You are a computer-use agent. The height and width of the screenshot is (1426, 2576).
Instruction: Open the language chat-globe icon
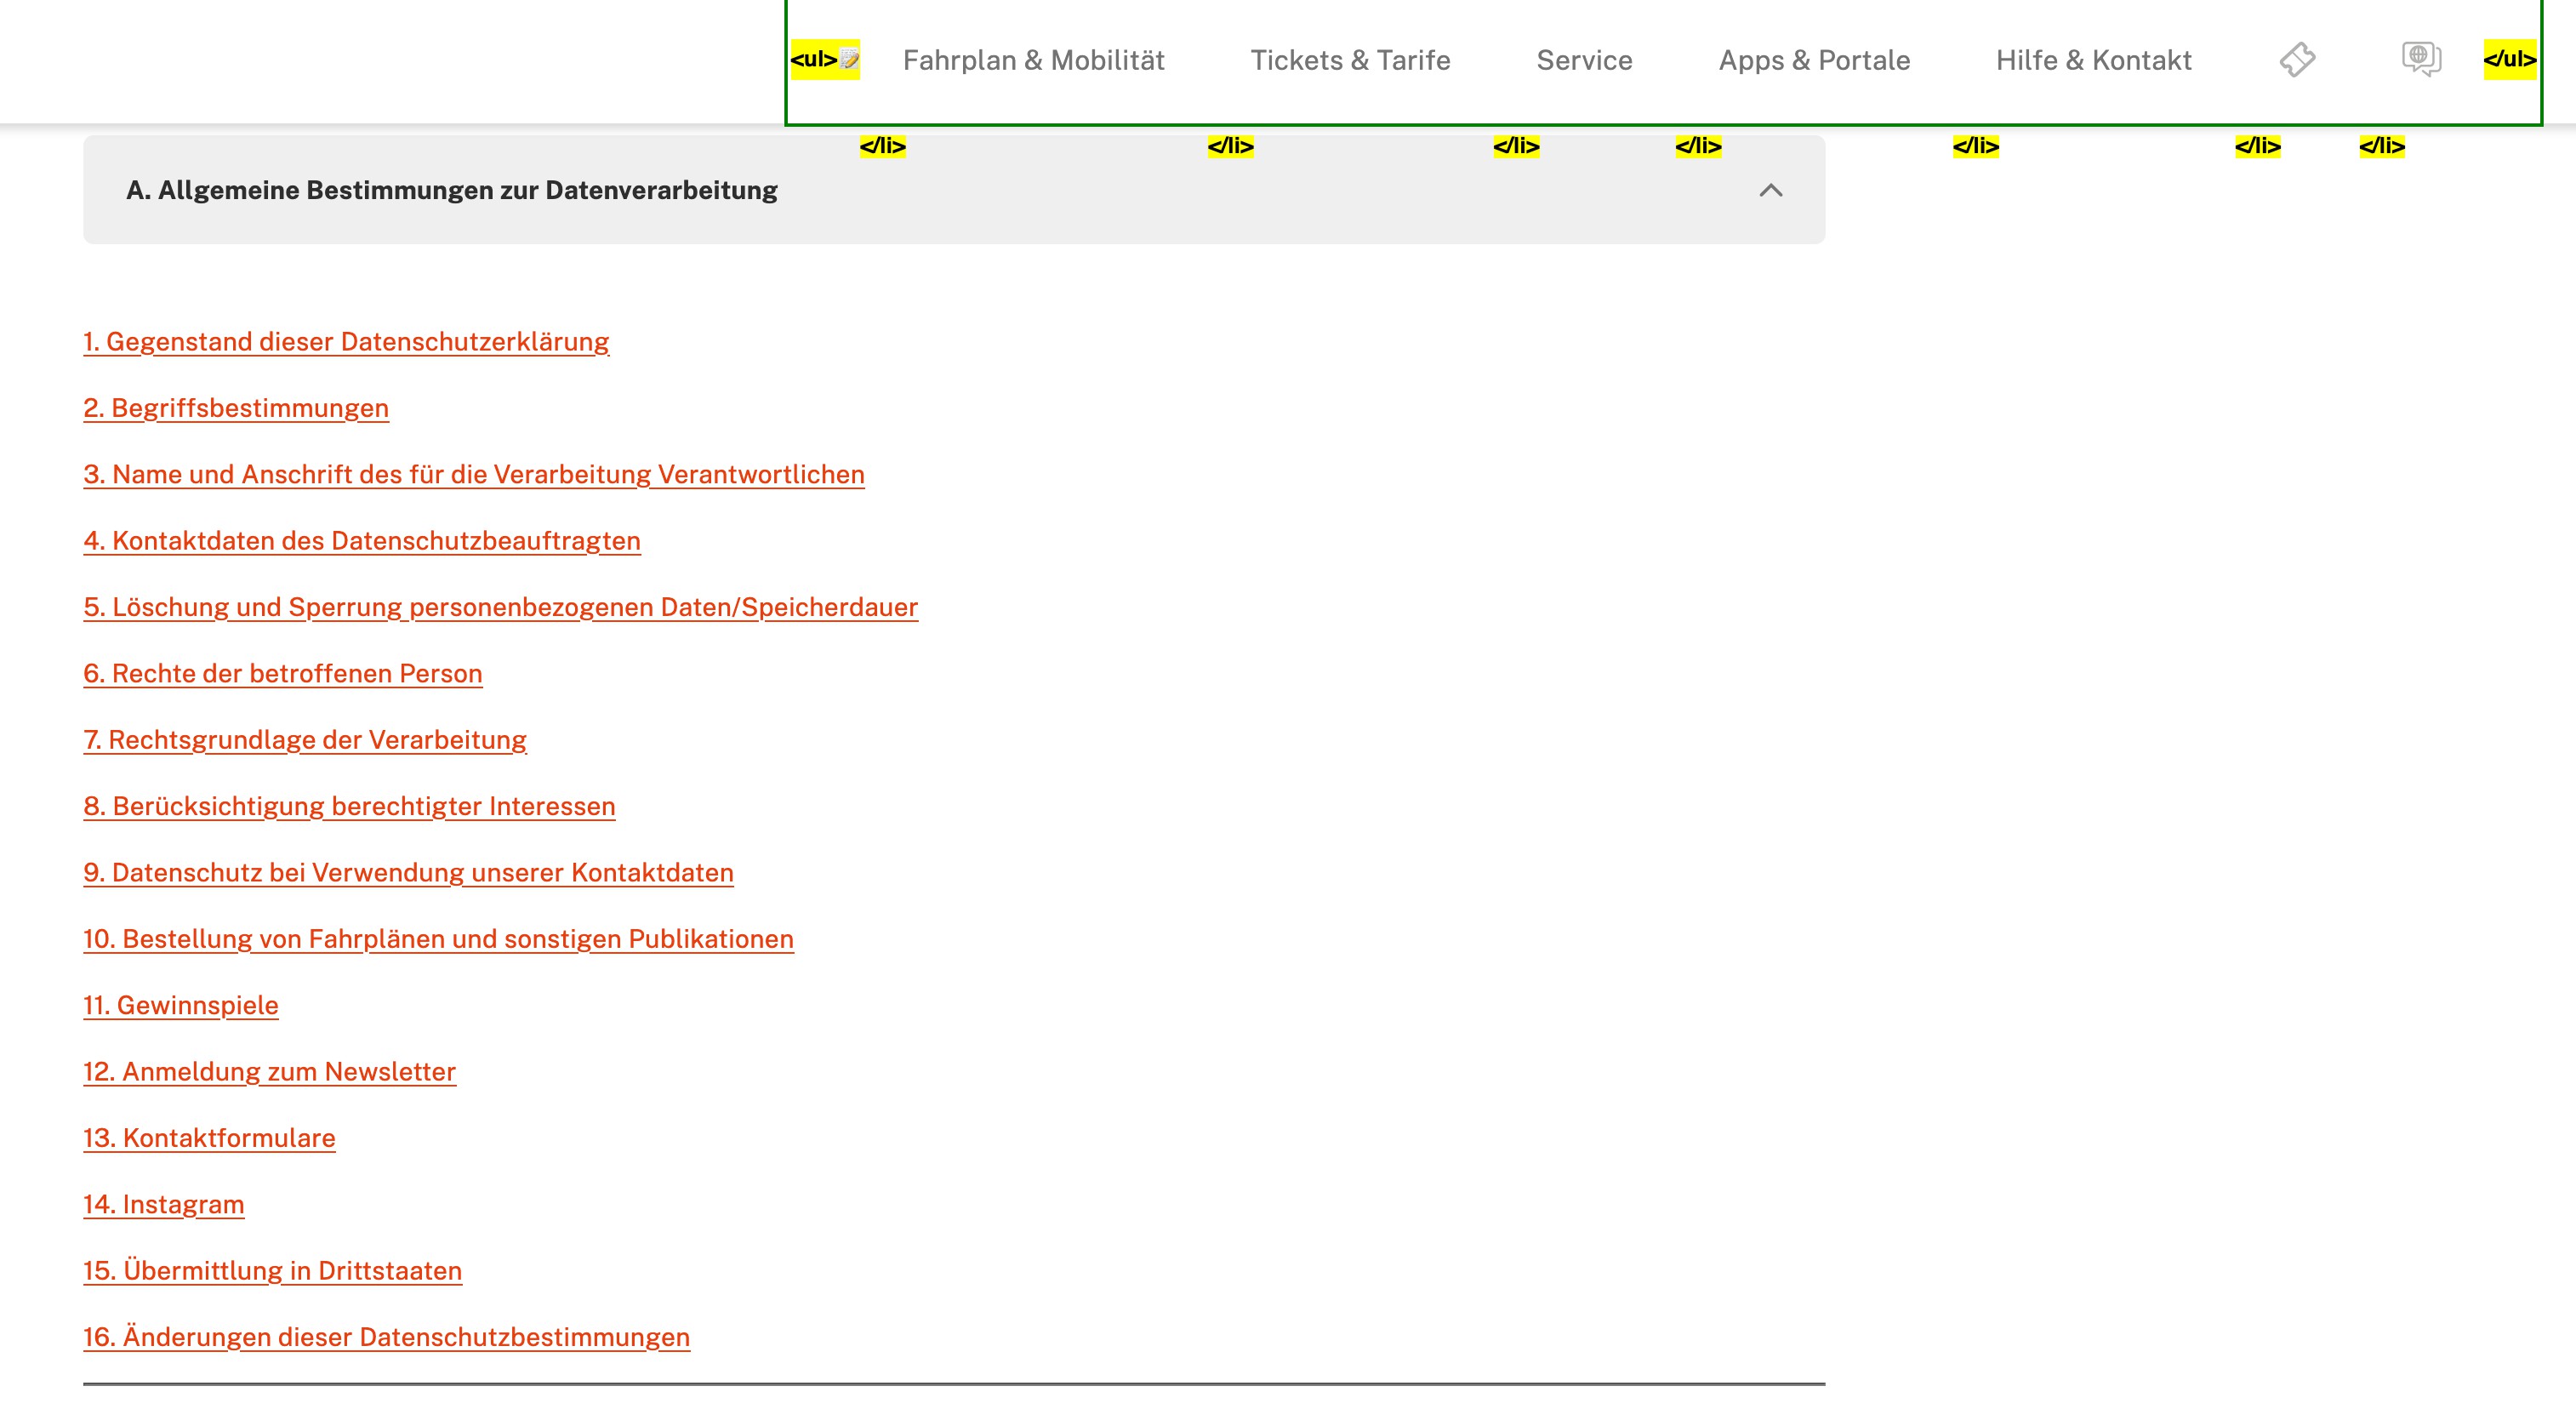click(2421, 59)
